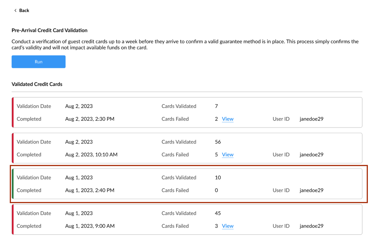
Task: Click green status bar on 2:40 PM card
Action: point(13,184)
